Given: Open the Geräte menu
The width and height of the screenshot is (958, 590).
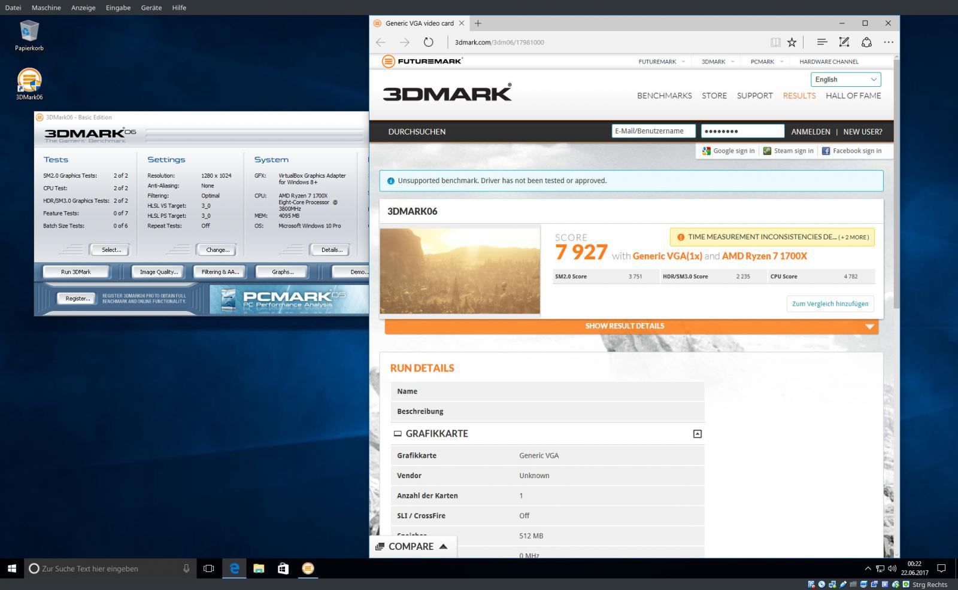Looking at the screenshot, I should click(x=151, y=8).
